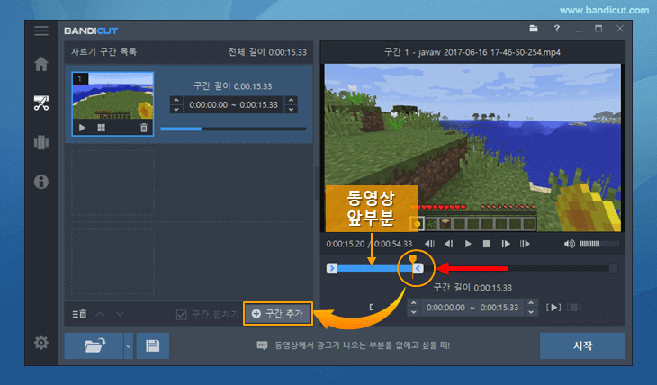Click the time range field below the timeline
This screenshot has width=657, height=385.
click(x=472, y=308)
